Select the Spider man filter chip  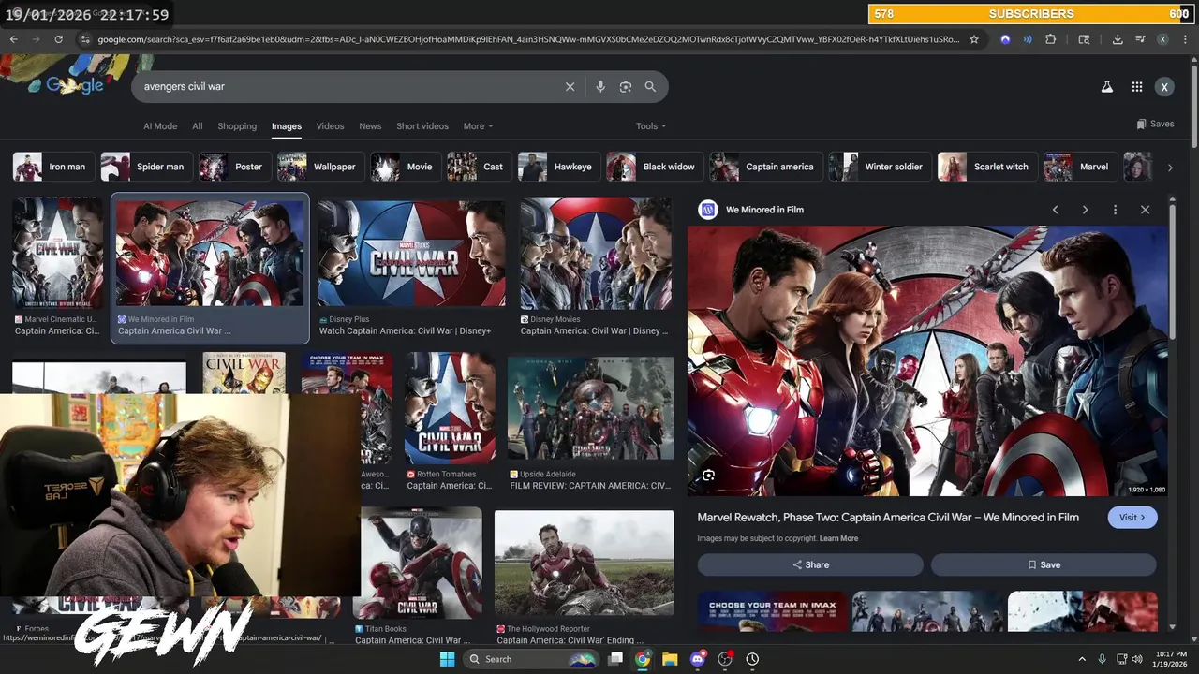(x=146, y=167)
